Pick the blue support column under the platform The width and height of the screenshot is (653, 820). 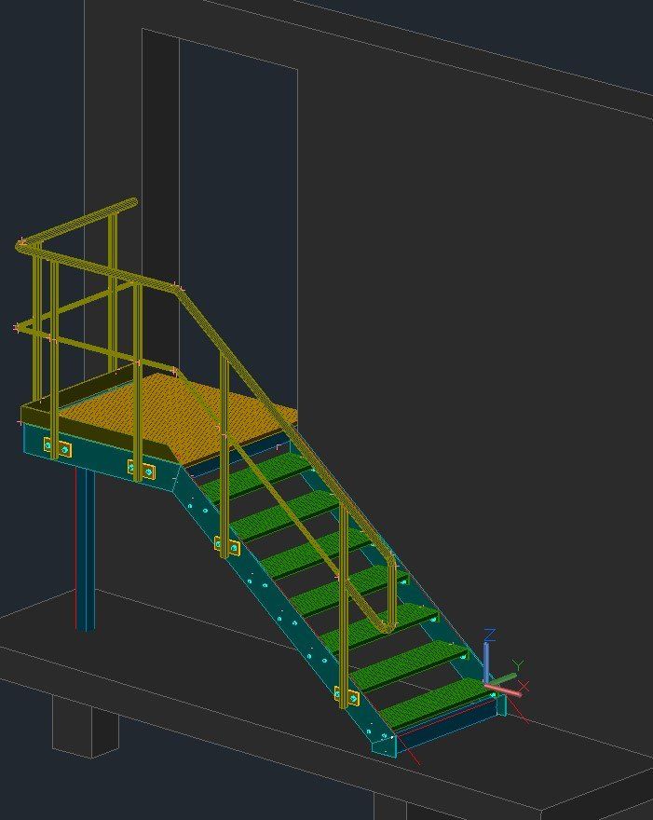pyautogui.click(x=85, y=549)
